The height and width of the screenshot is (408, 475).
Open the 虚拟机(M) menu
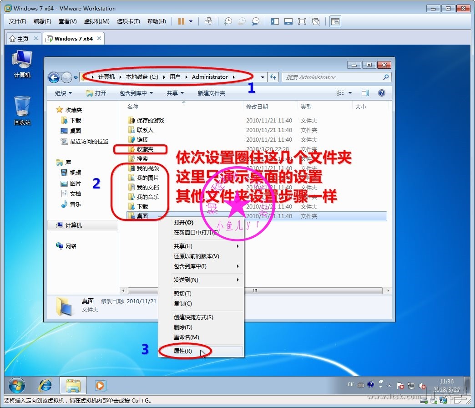tap(96, 21)
